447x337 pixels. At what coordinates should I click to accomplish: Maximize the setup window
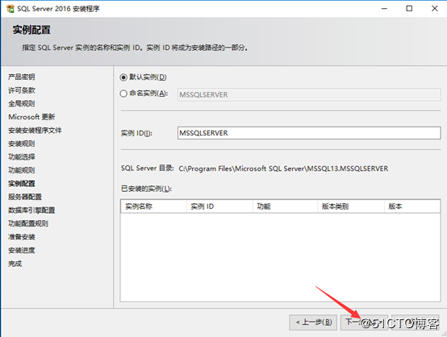pos(409,9)
